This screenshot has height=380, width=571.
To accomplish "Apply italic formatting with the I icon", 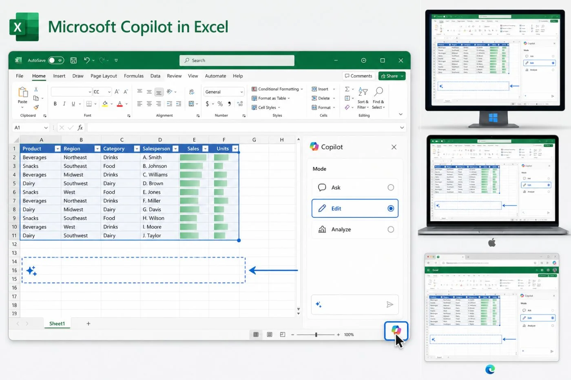I will click(64, 104).
